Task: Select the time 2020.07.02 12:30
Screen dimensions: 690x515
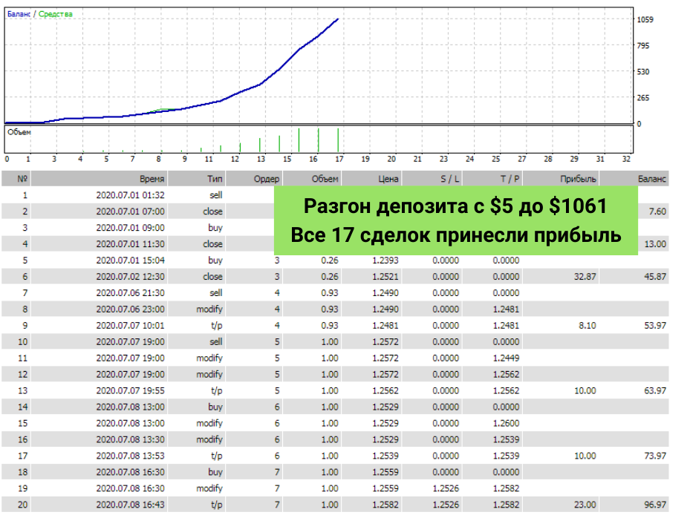Action: (x=130, y=276)
